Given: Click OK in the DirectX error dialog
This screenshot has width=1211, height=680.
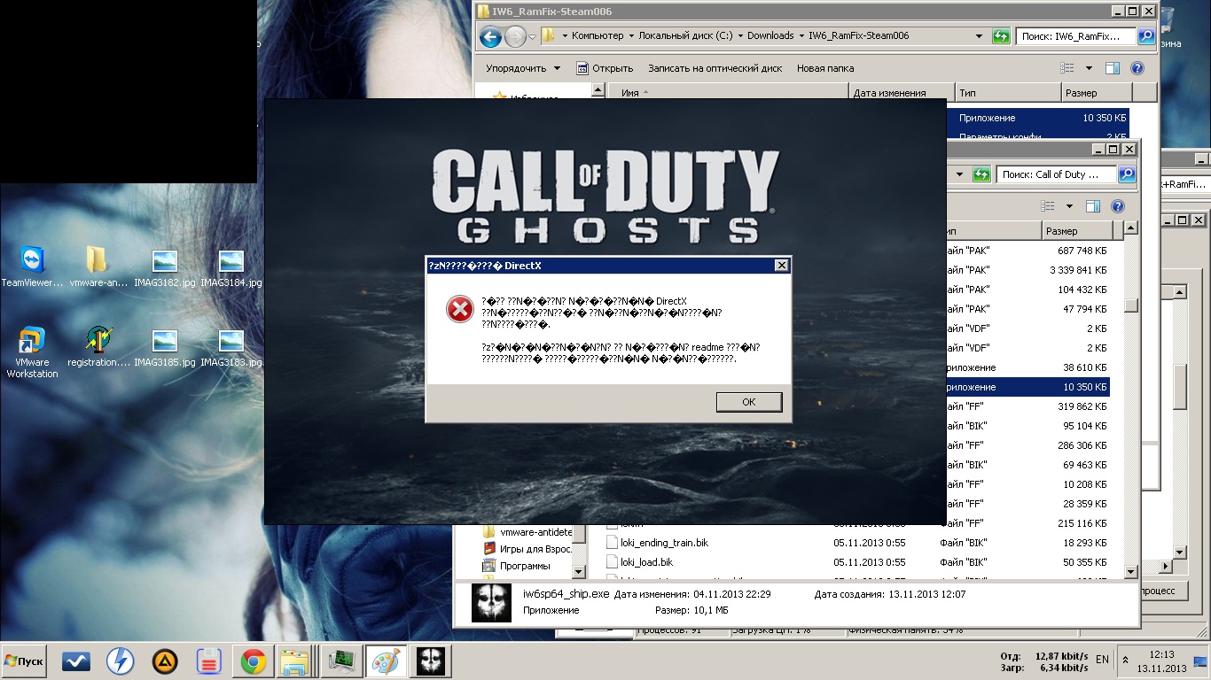Looking at the screenshot, I should [x=749, y=402].
